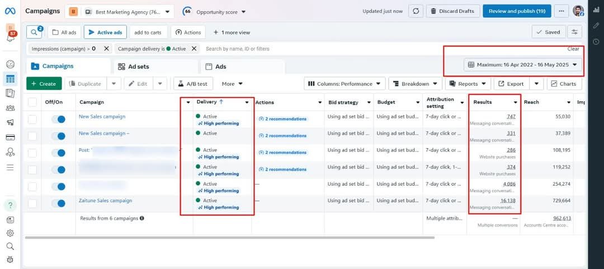The width and height of the screenshot is (604, 269).
Task: Open the search magnifier filter button
Action: [x=34, y=32]
